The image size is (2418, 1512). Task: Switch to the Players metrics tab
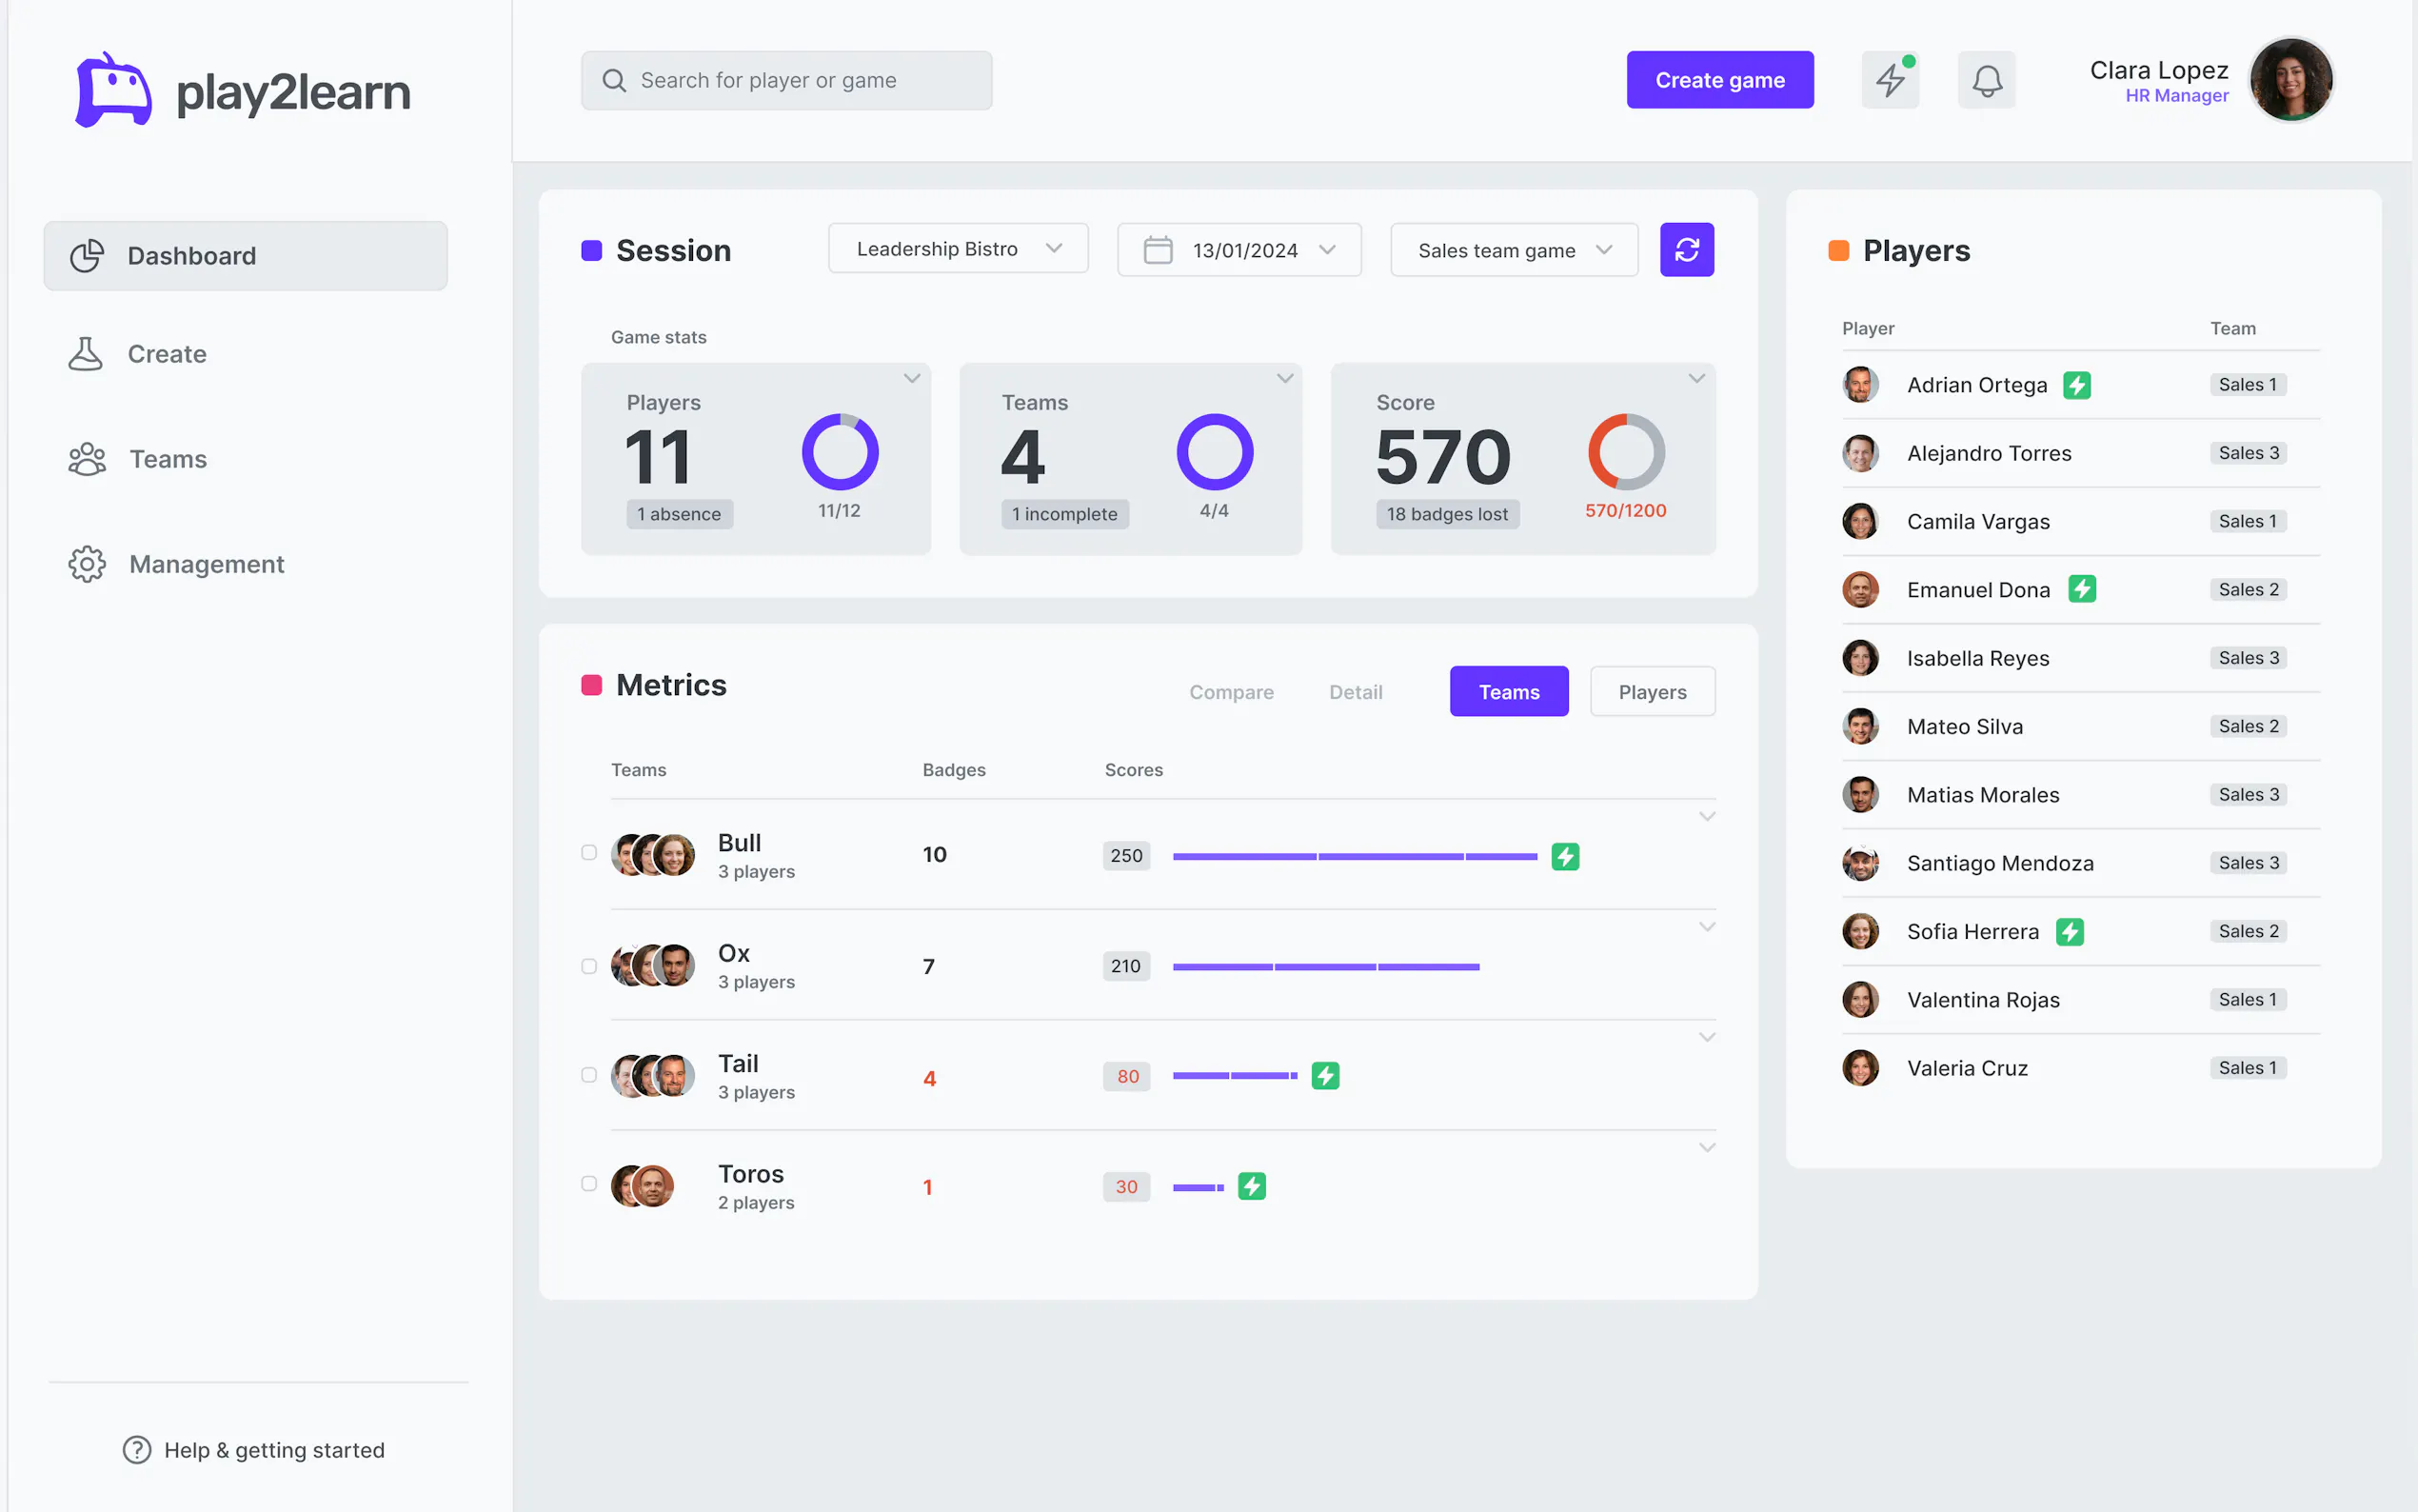(1652, 692)
